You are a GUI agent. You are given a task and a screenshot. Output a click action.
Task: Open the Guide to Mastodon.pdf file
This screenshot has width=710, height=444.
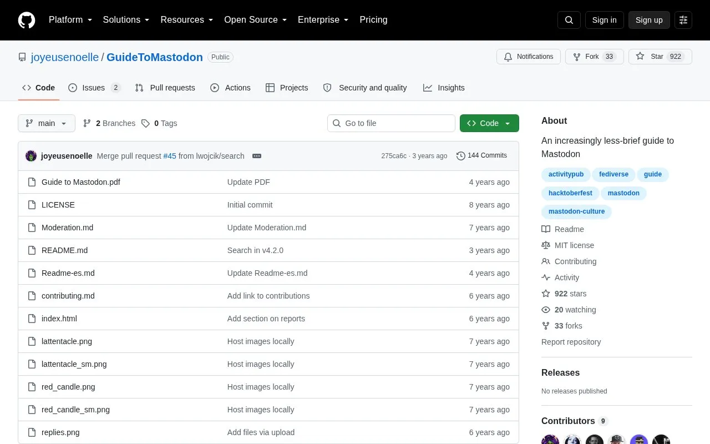pyautogui.click(x=81, y=182)
